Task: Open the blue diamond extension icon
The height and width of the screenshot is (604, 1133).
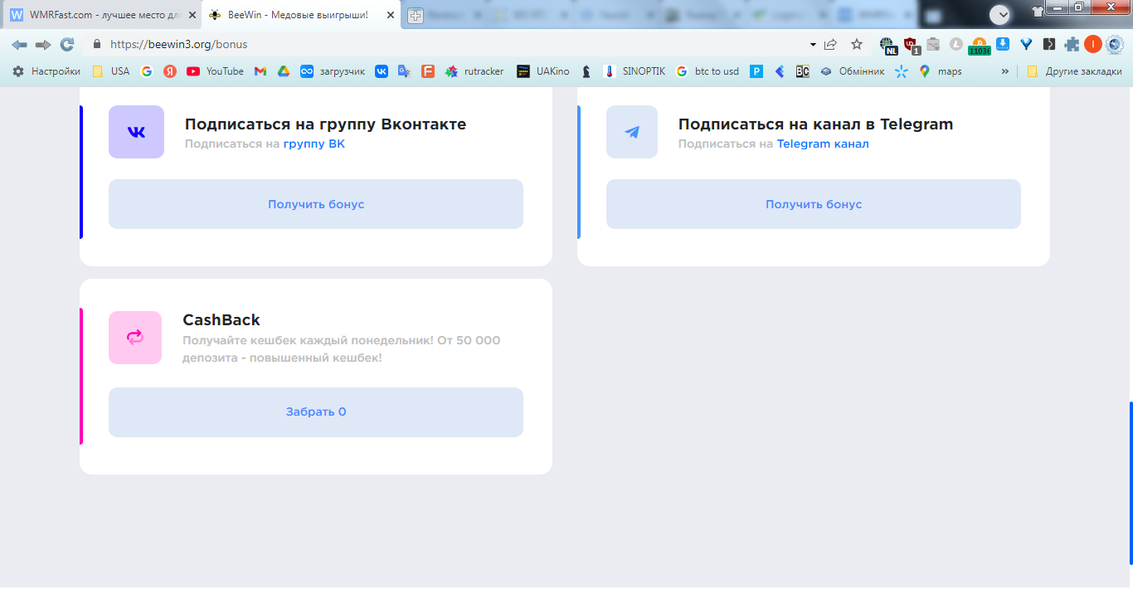Action: click(x=1026, y=45)
